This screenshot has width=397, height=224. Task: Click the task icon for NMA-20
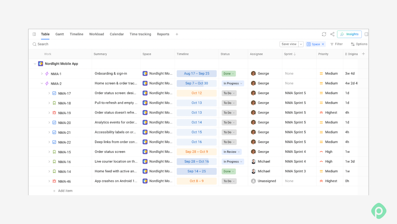click(54, 122)
